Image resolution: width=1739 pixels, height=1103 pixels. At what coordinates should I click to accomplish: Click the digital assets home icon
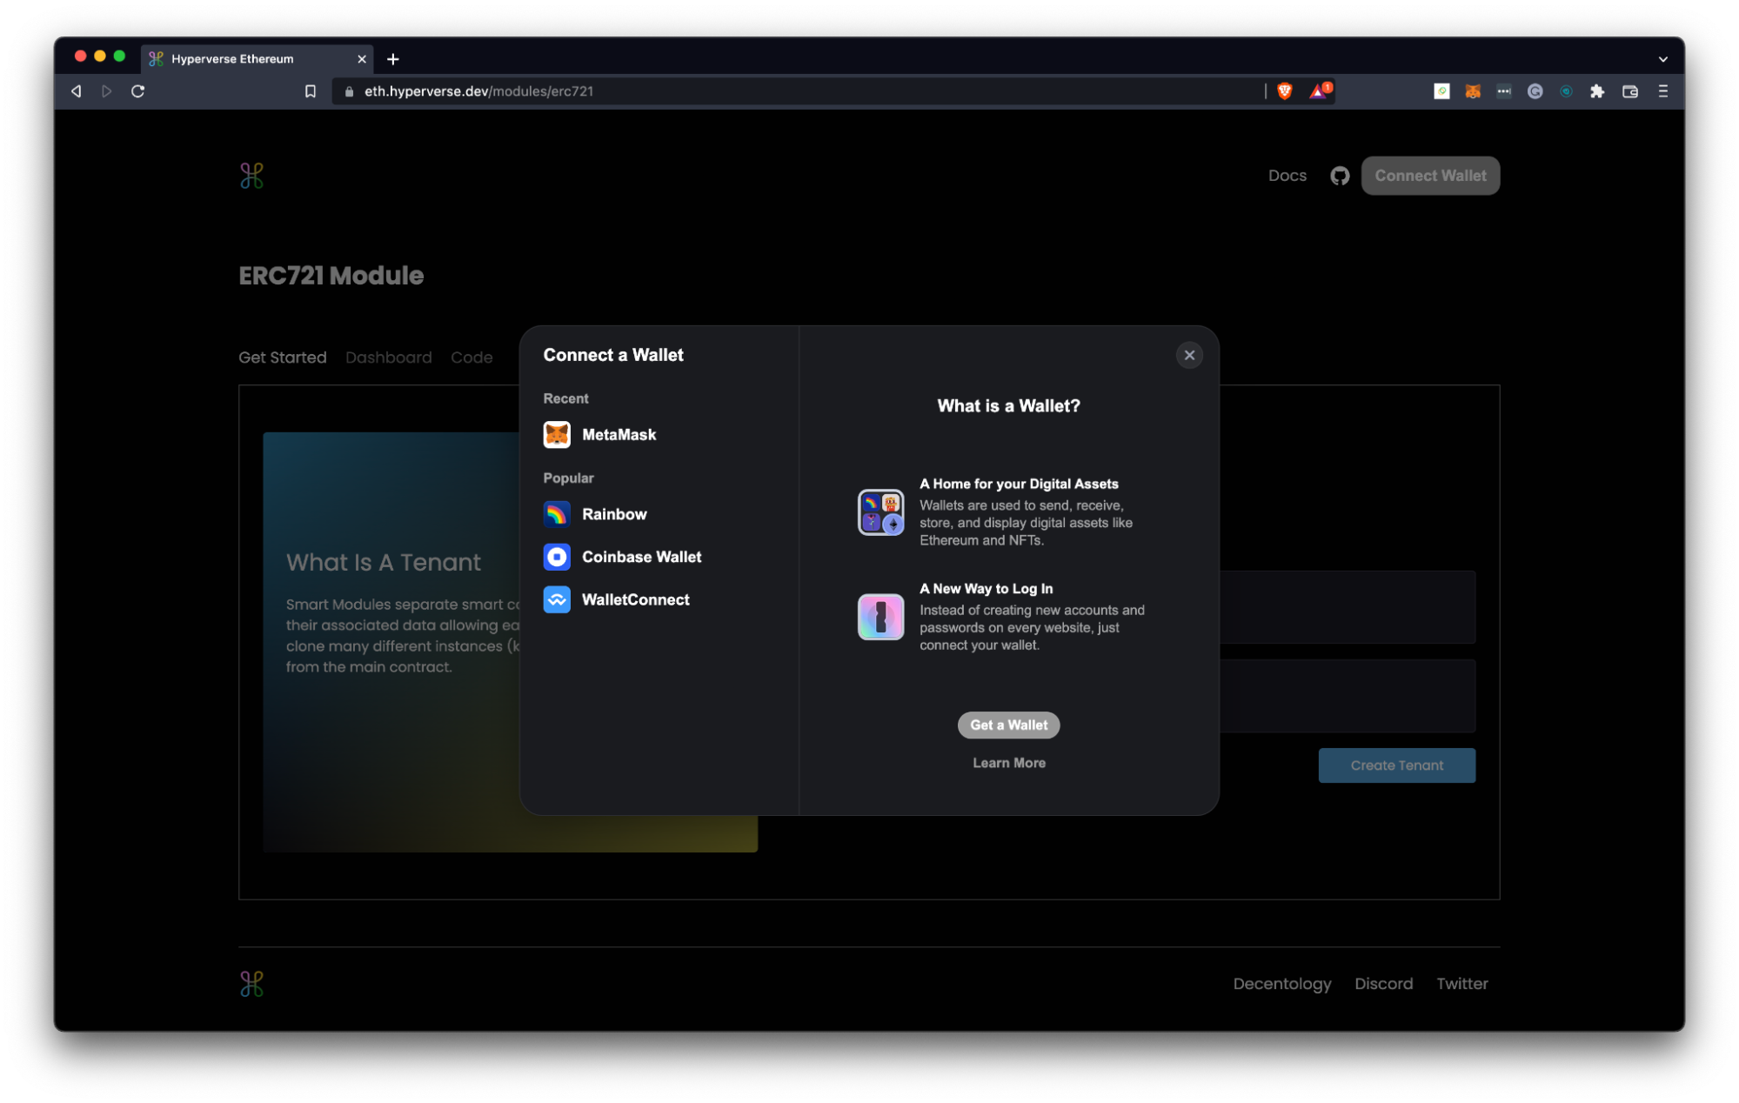(x=880, y=510)
